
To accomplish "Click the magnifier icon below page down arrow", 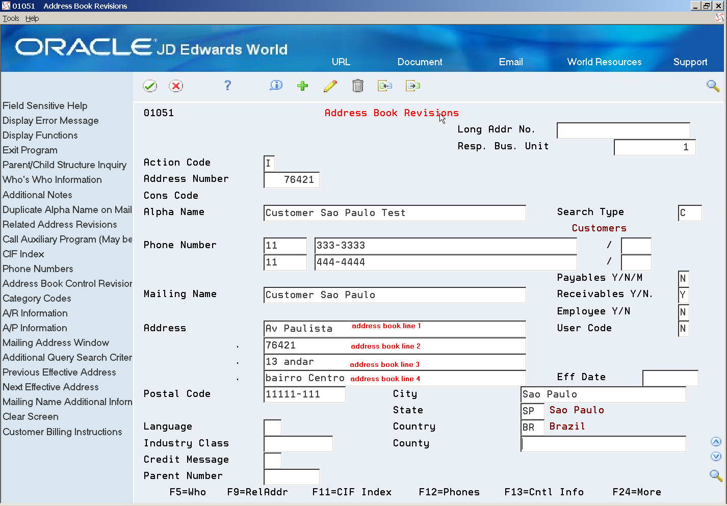I will coord(716,475).
